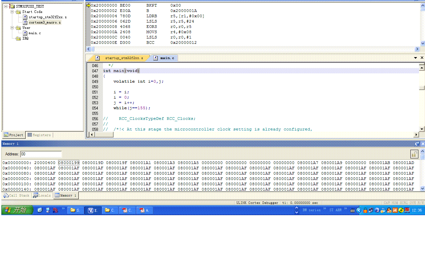This screenshot has width=425, height=255.
Task: Click editor vertical scroll down arrow
Action: pyautogui.click(x=422, y=129)
